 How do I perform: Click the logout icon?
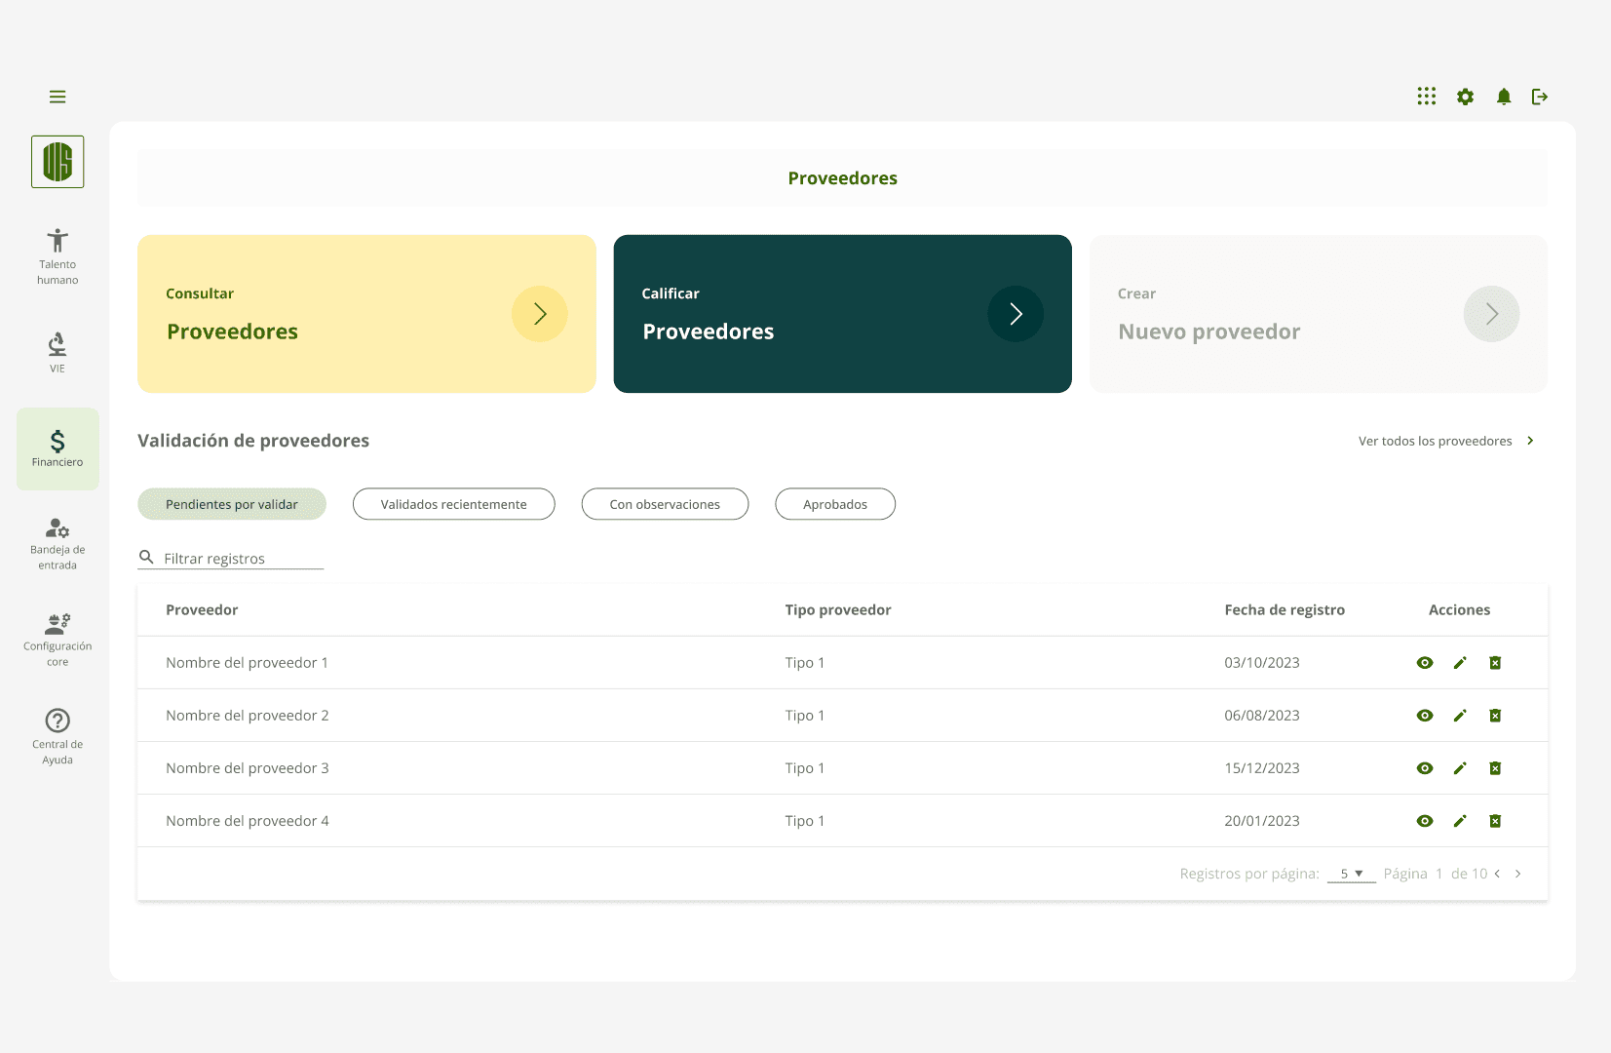(x=1540, y=97)
